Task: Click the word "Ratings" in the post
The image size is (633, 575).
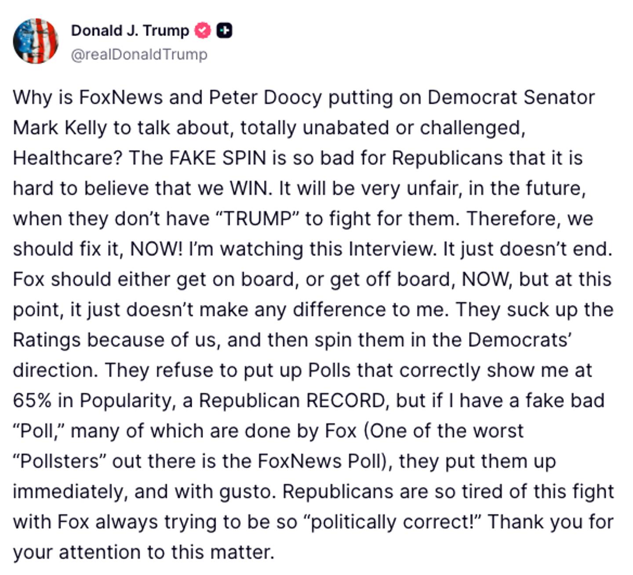Action: tap(47, 340)
